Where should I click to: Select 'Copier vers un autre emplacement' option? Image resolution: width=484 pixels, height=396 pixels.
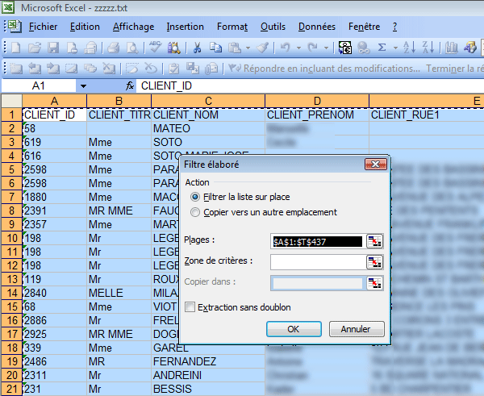click(195, 212)
